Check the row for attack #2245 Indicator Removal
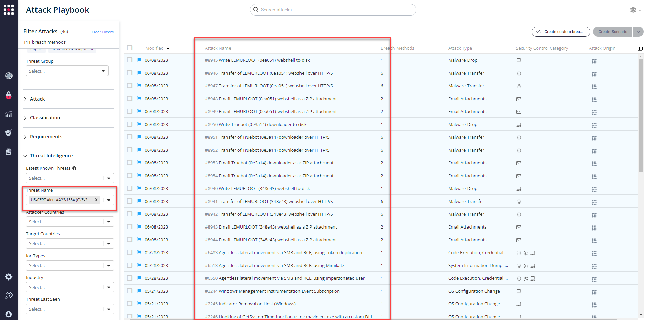The image size is (647, 320). tap(129, 303)
